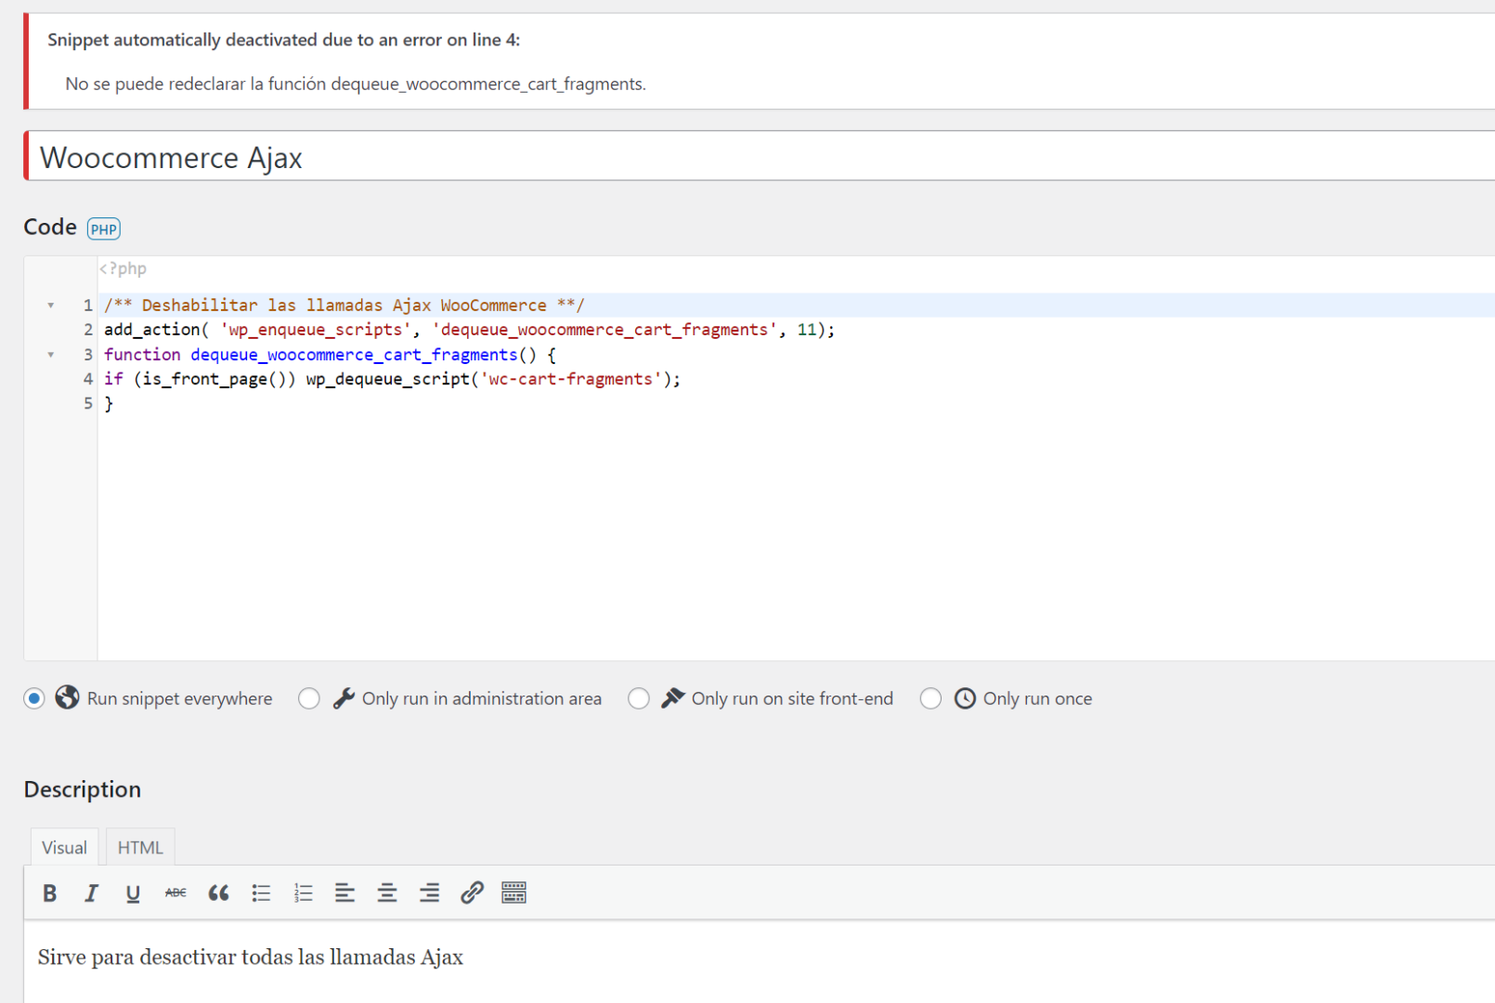Click the Code section heading

50,228
